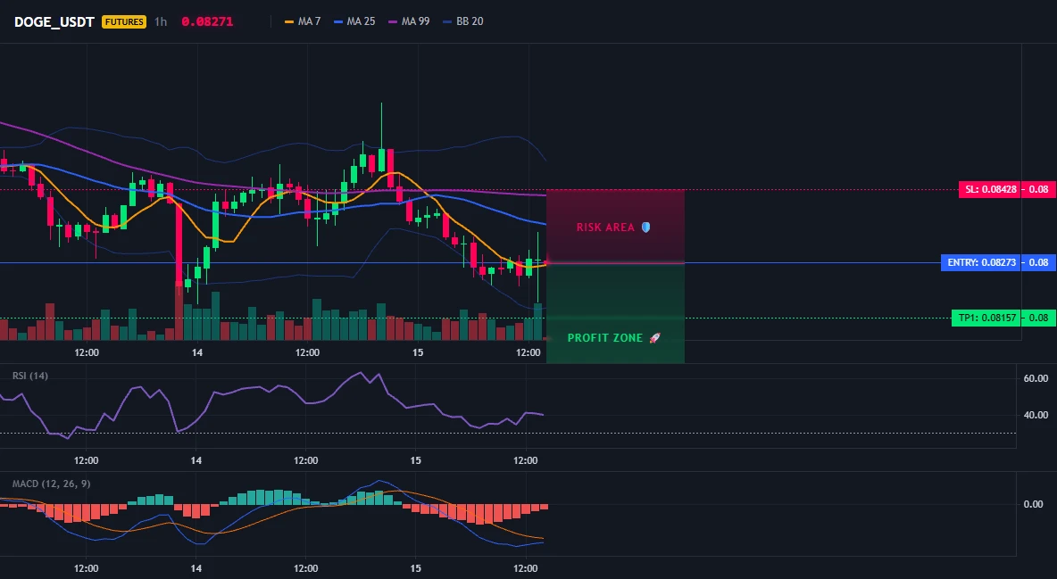The image size is (1057, 579).
Task: Click the rocket icon beside PROFIT ZONE
Action: (x=654, y=338)
